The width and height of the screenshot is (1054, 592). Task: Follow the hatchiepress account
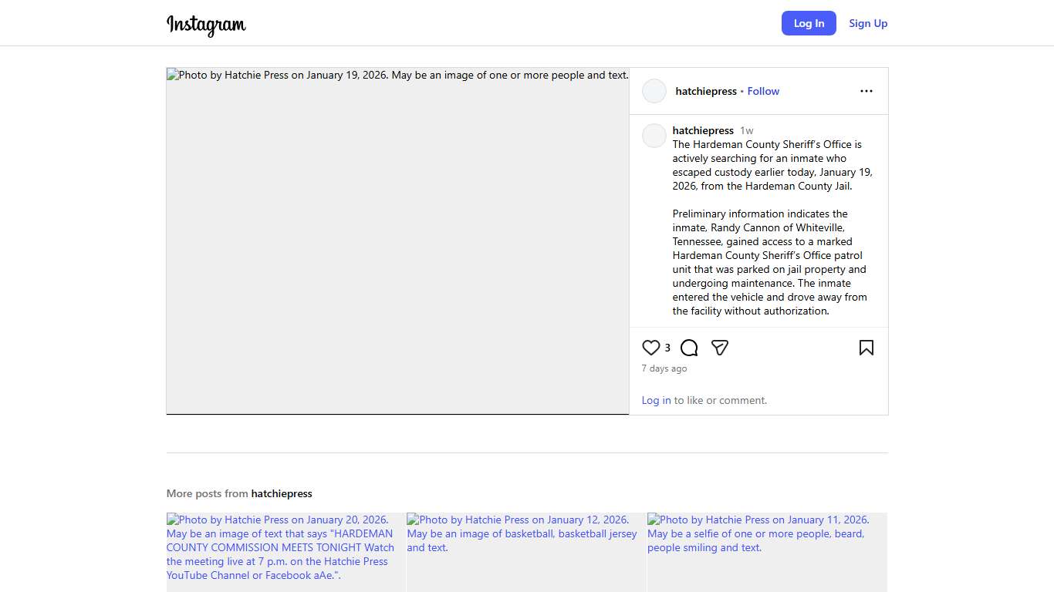point(763,91)
